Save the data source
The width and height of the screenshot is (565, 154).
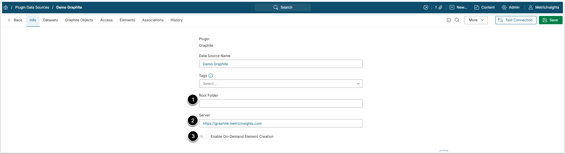pyautogui.click(x=550, y=20)
